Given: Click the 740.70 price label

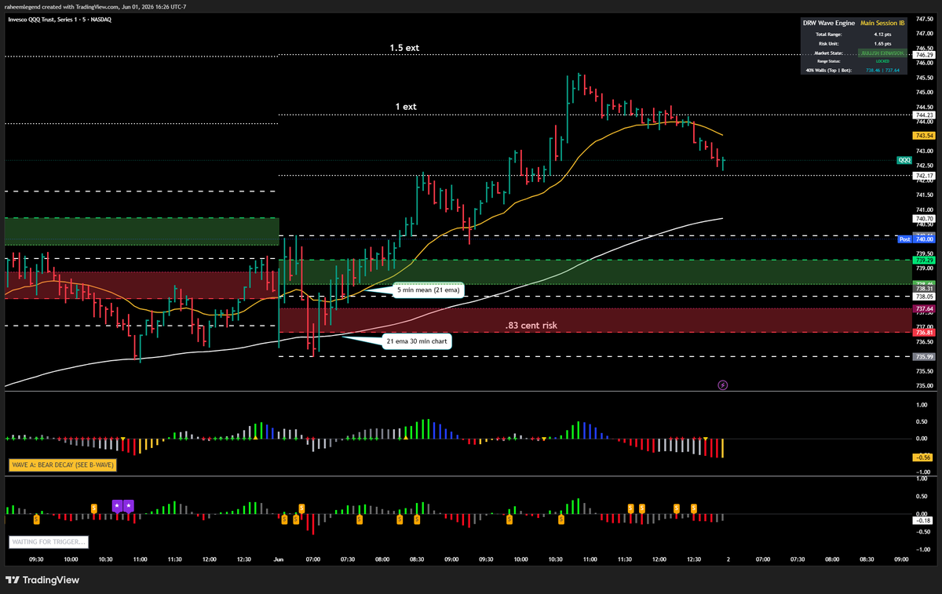Looking at the screenshot, I should point(924,219).
